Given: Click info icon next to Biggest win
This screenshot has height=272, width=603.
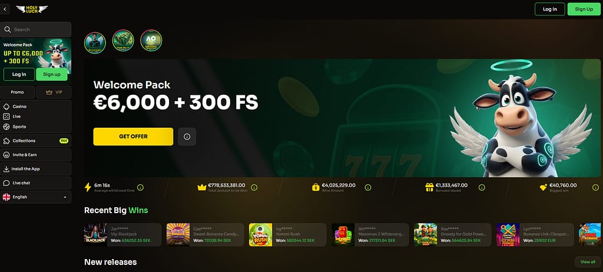Looking at the screenshot, I should (x=596, y=187).
